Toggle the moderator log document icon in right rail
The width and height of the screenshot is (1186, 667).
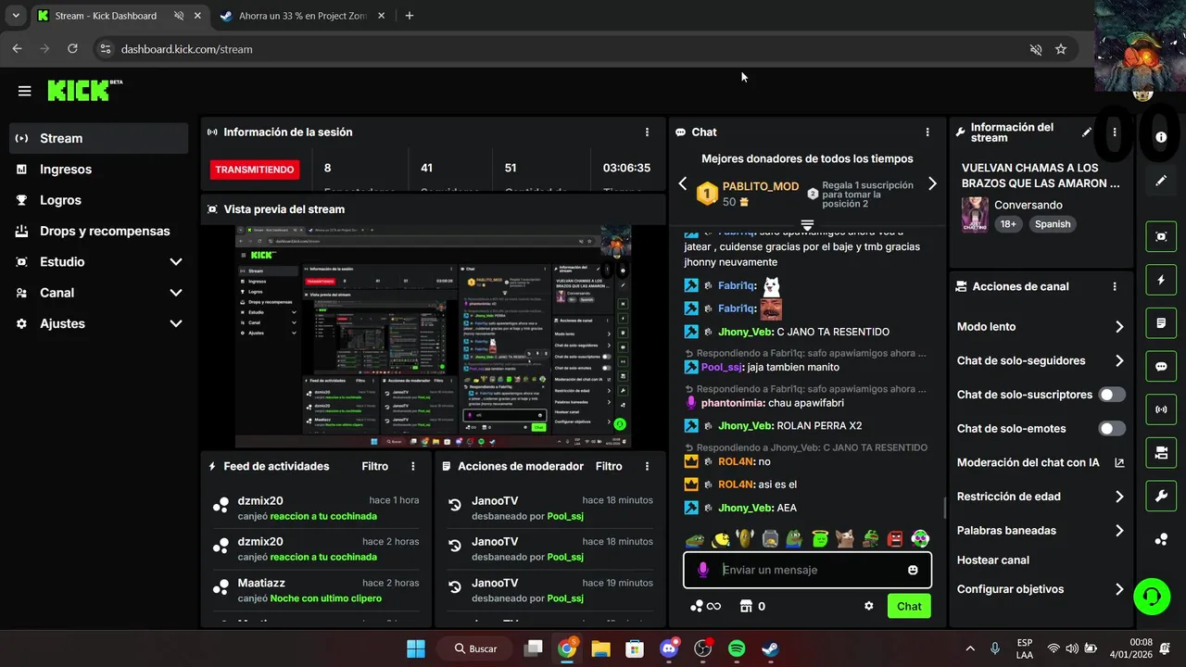tap(1161, 323)
